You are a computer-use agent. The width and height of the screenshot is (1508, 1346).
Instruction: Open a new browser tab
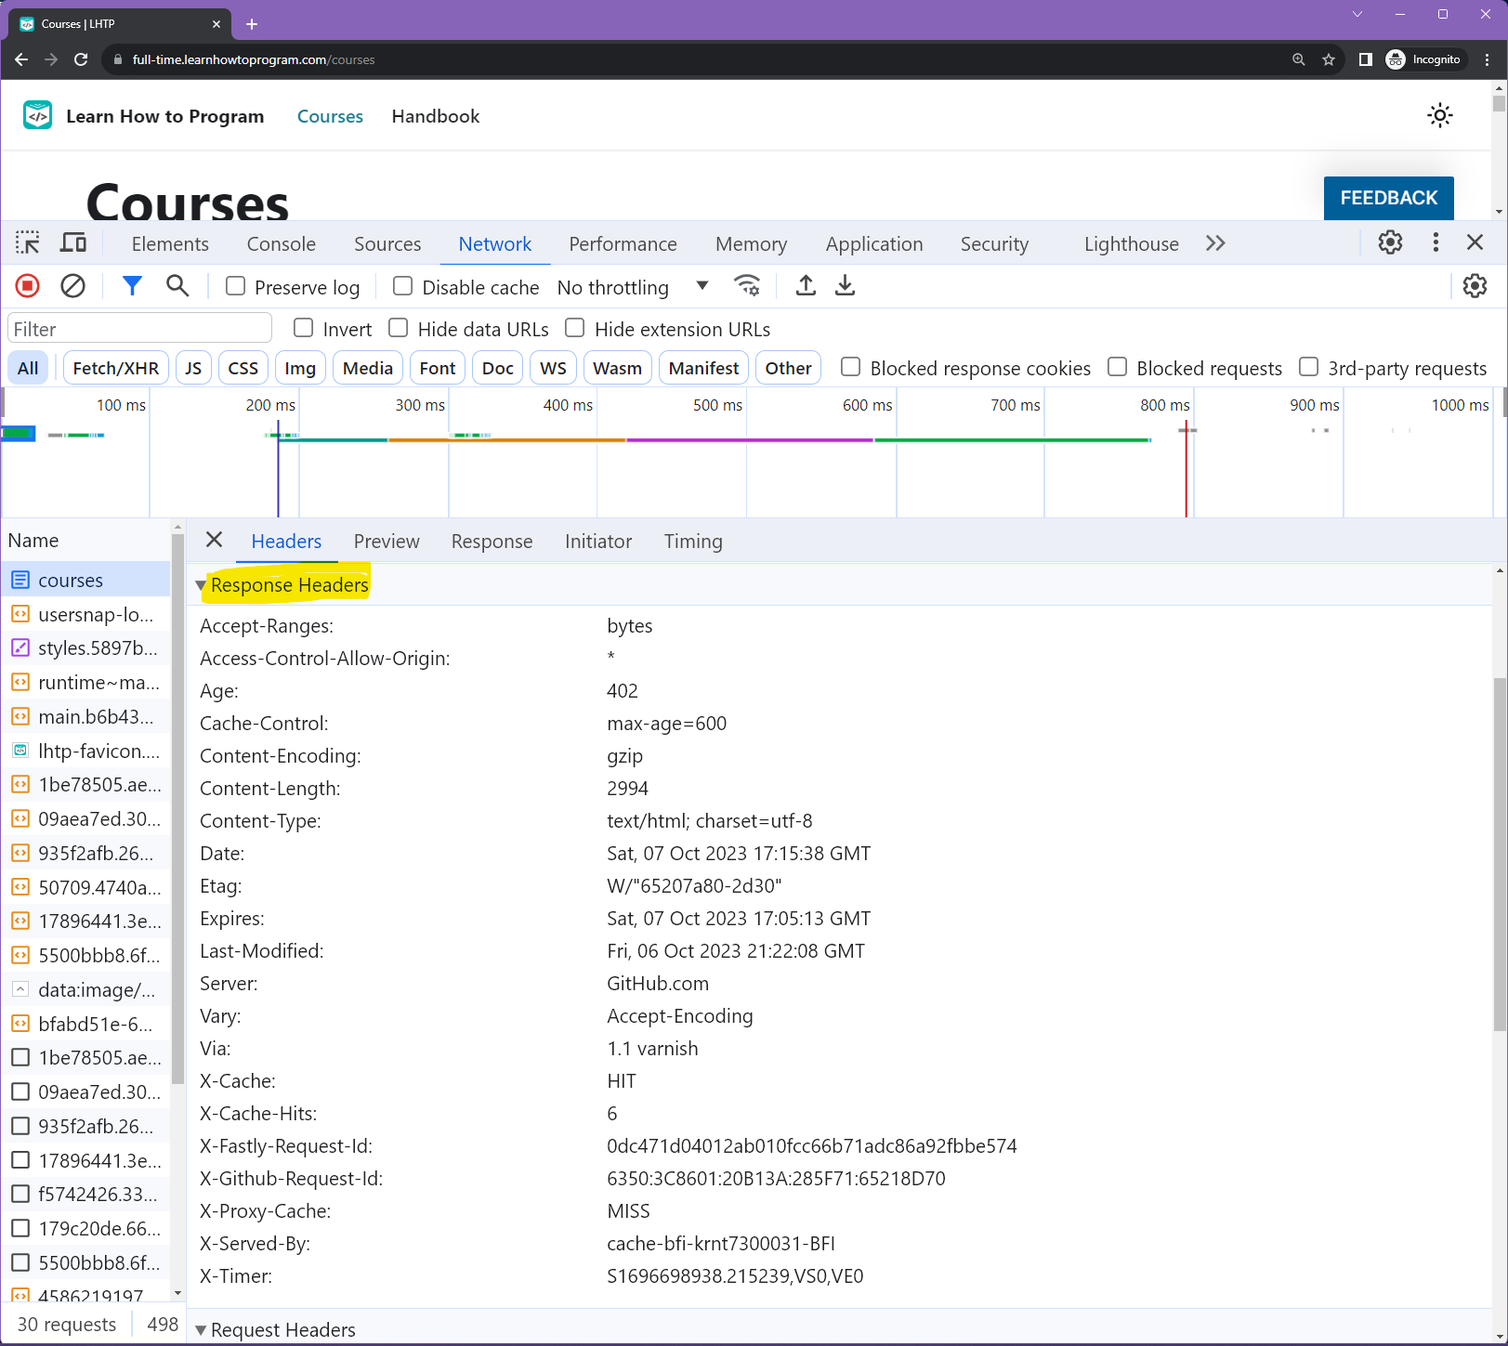[252, 24]
